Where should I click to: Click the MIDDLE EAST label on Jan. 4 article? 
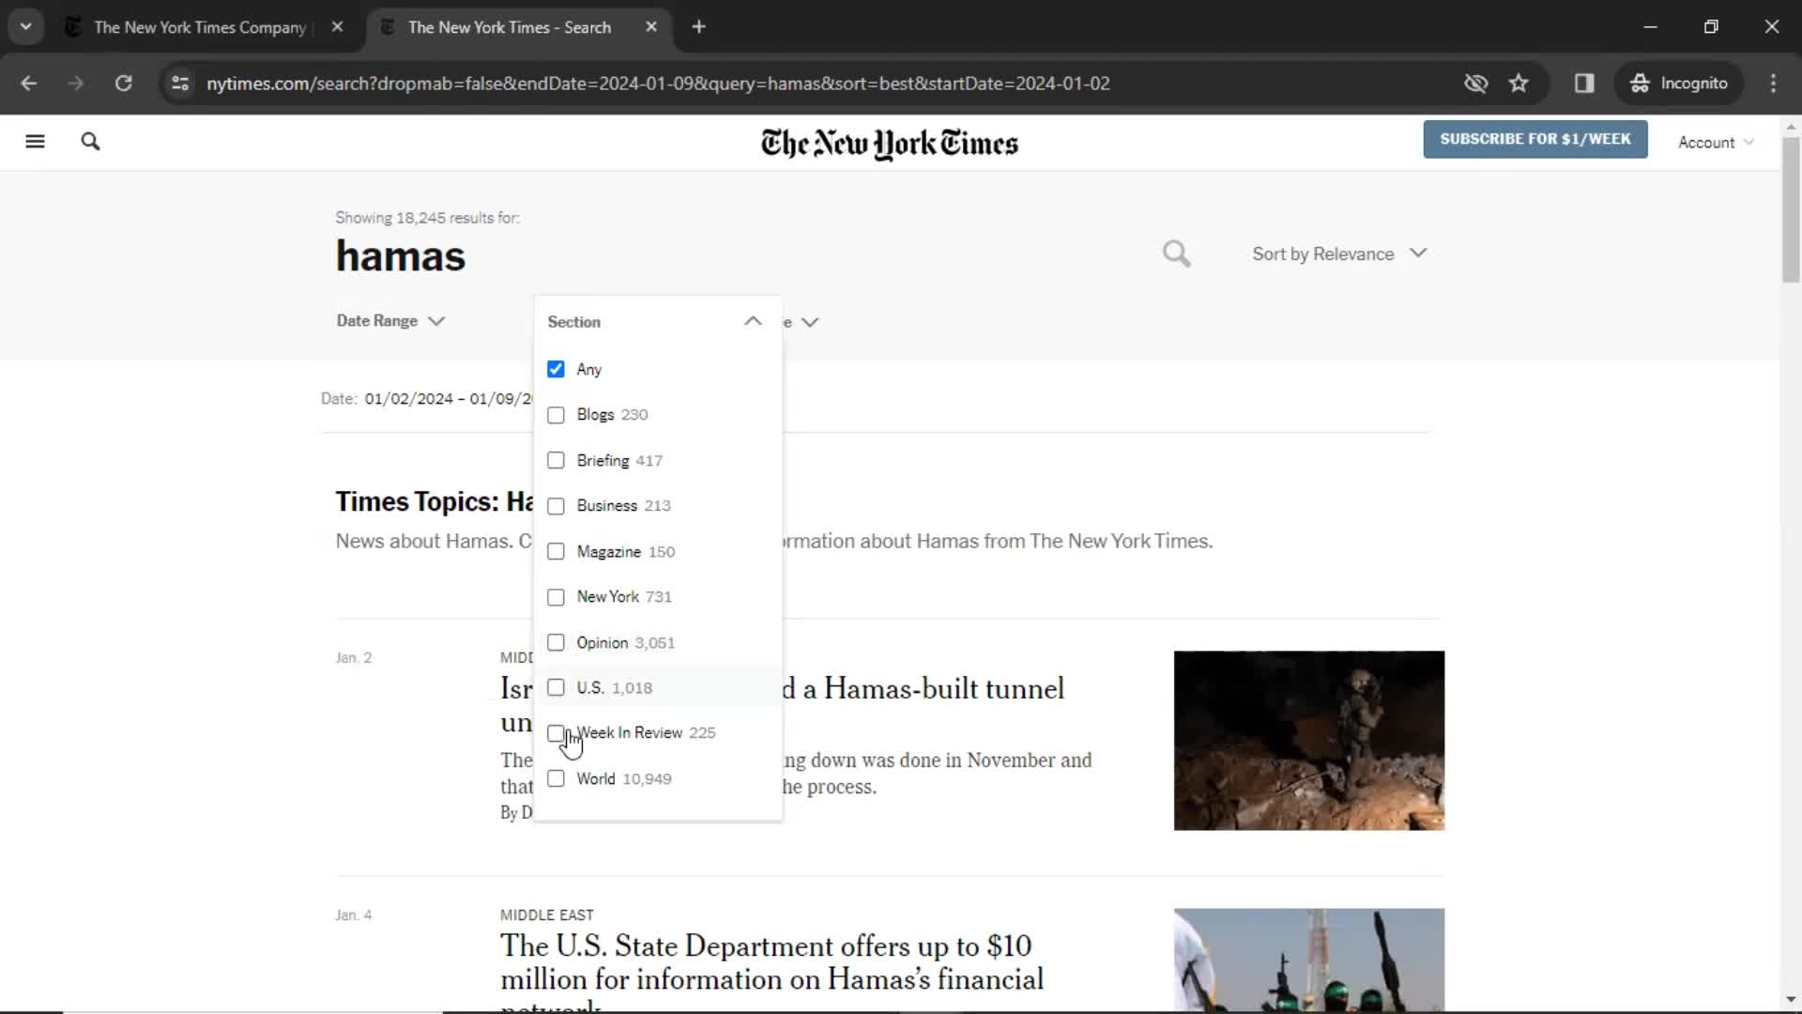pyautogui.click(x=546, y=914)
